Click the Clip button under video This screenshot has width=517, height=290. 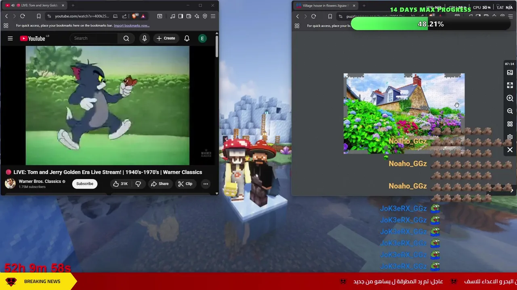(185, 184)
